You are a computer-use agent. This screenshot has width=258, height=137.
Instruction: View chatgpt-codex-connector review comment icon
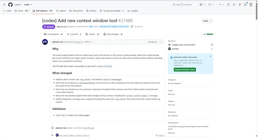click(x=212, y=45)
